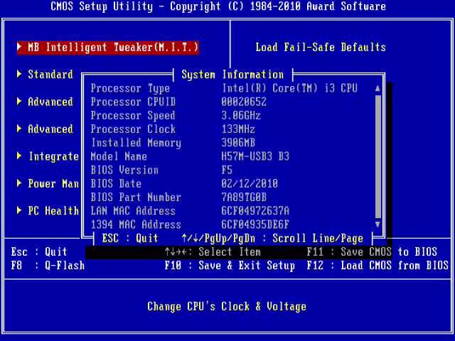Viewport: 455px width, 341px height.
Task: Click the Processor Clock label
Action: tap(133, 129)
